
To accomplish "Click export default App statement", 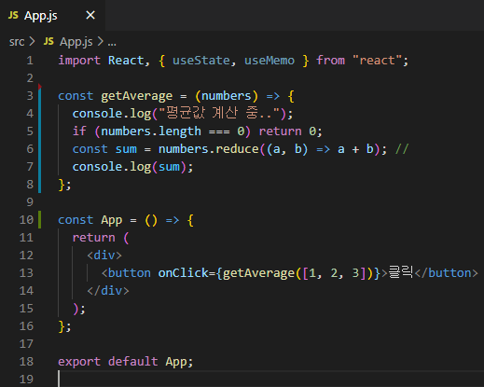I will click(x=126, y=362).
